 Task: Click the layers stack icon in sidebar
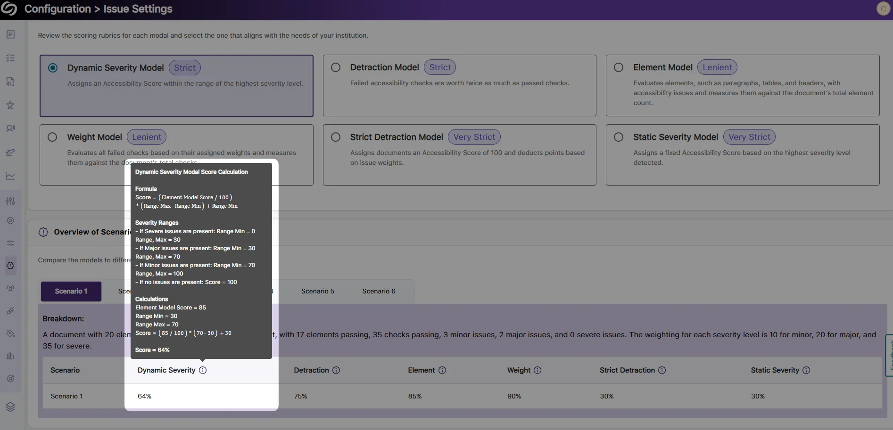click(10, 407)
